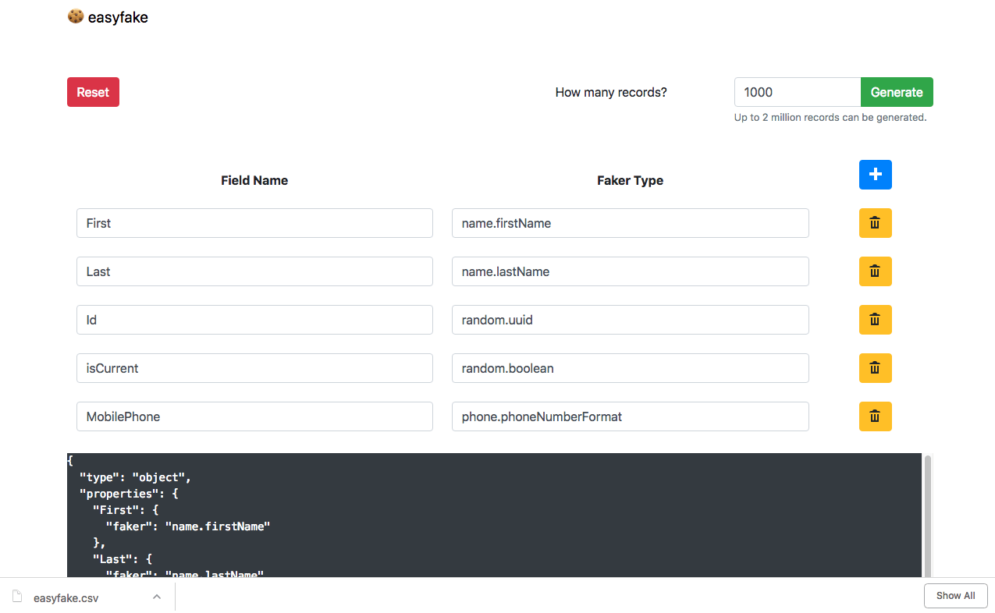995x613 pixels.
Task: Edit the name.lastName faker type input
Action: [x=631, y=271]
